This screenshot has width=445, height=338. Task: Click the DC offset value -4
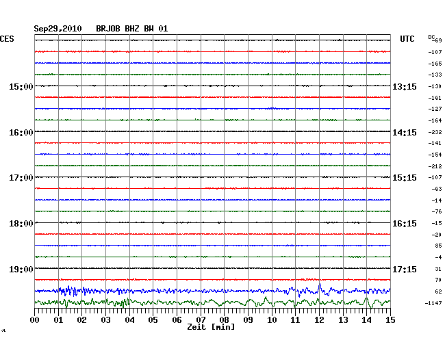point(438,257)
